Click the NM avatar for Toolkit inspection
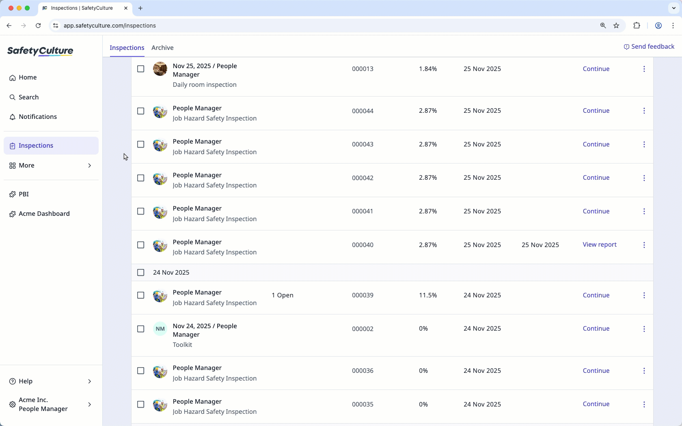The height and width of the screenshot is (426, 682). pos(160,329)
